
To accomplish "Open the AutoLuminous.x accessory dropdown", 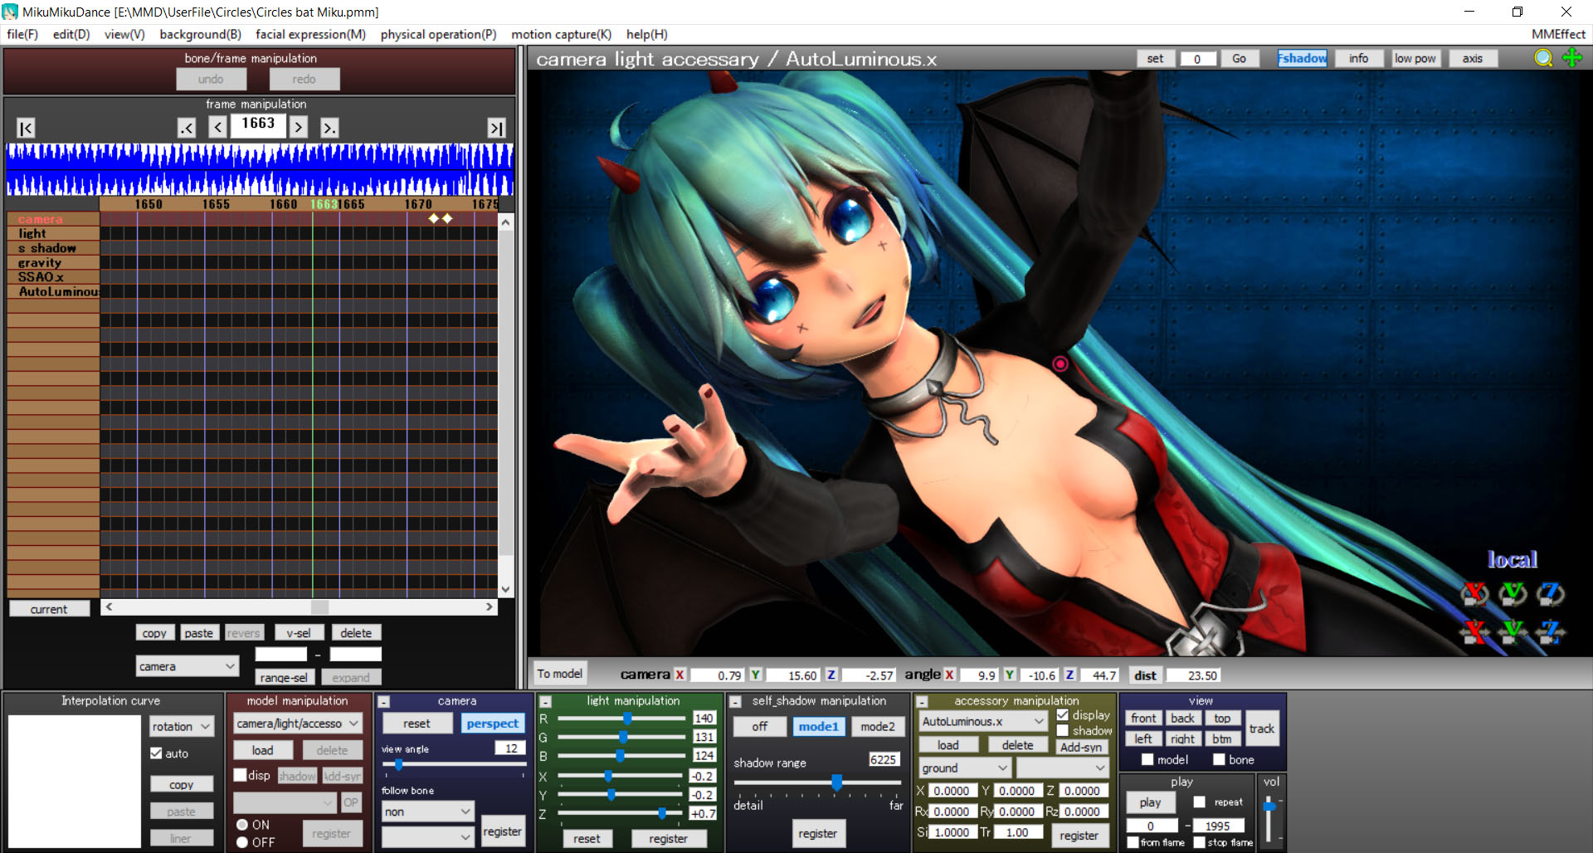I will 983,722.
